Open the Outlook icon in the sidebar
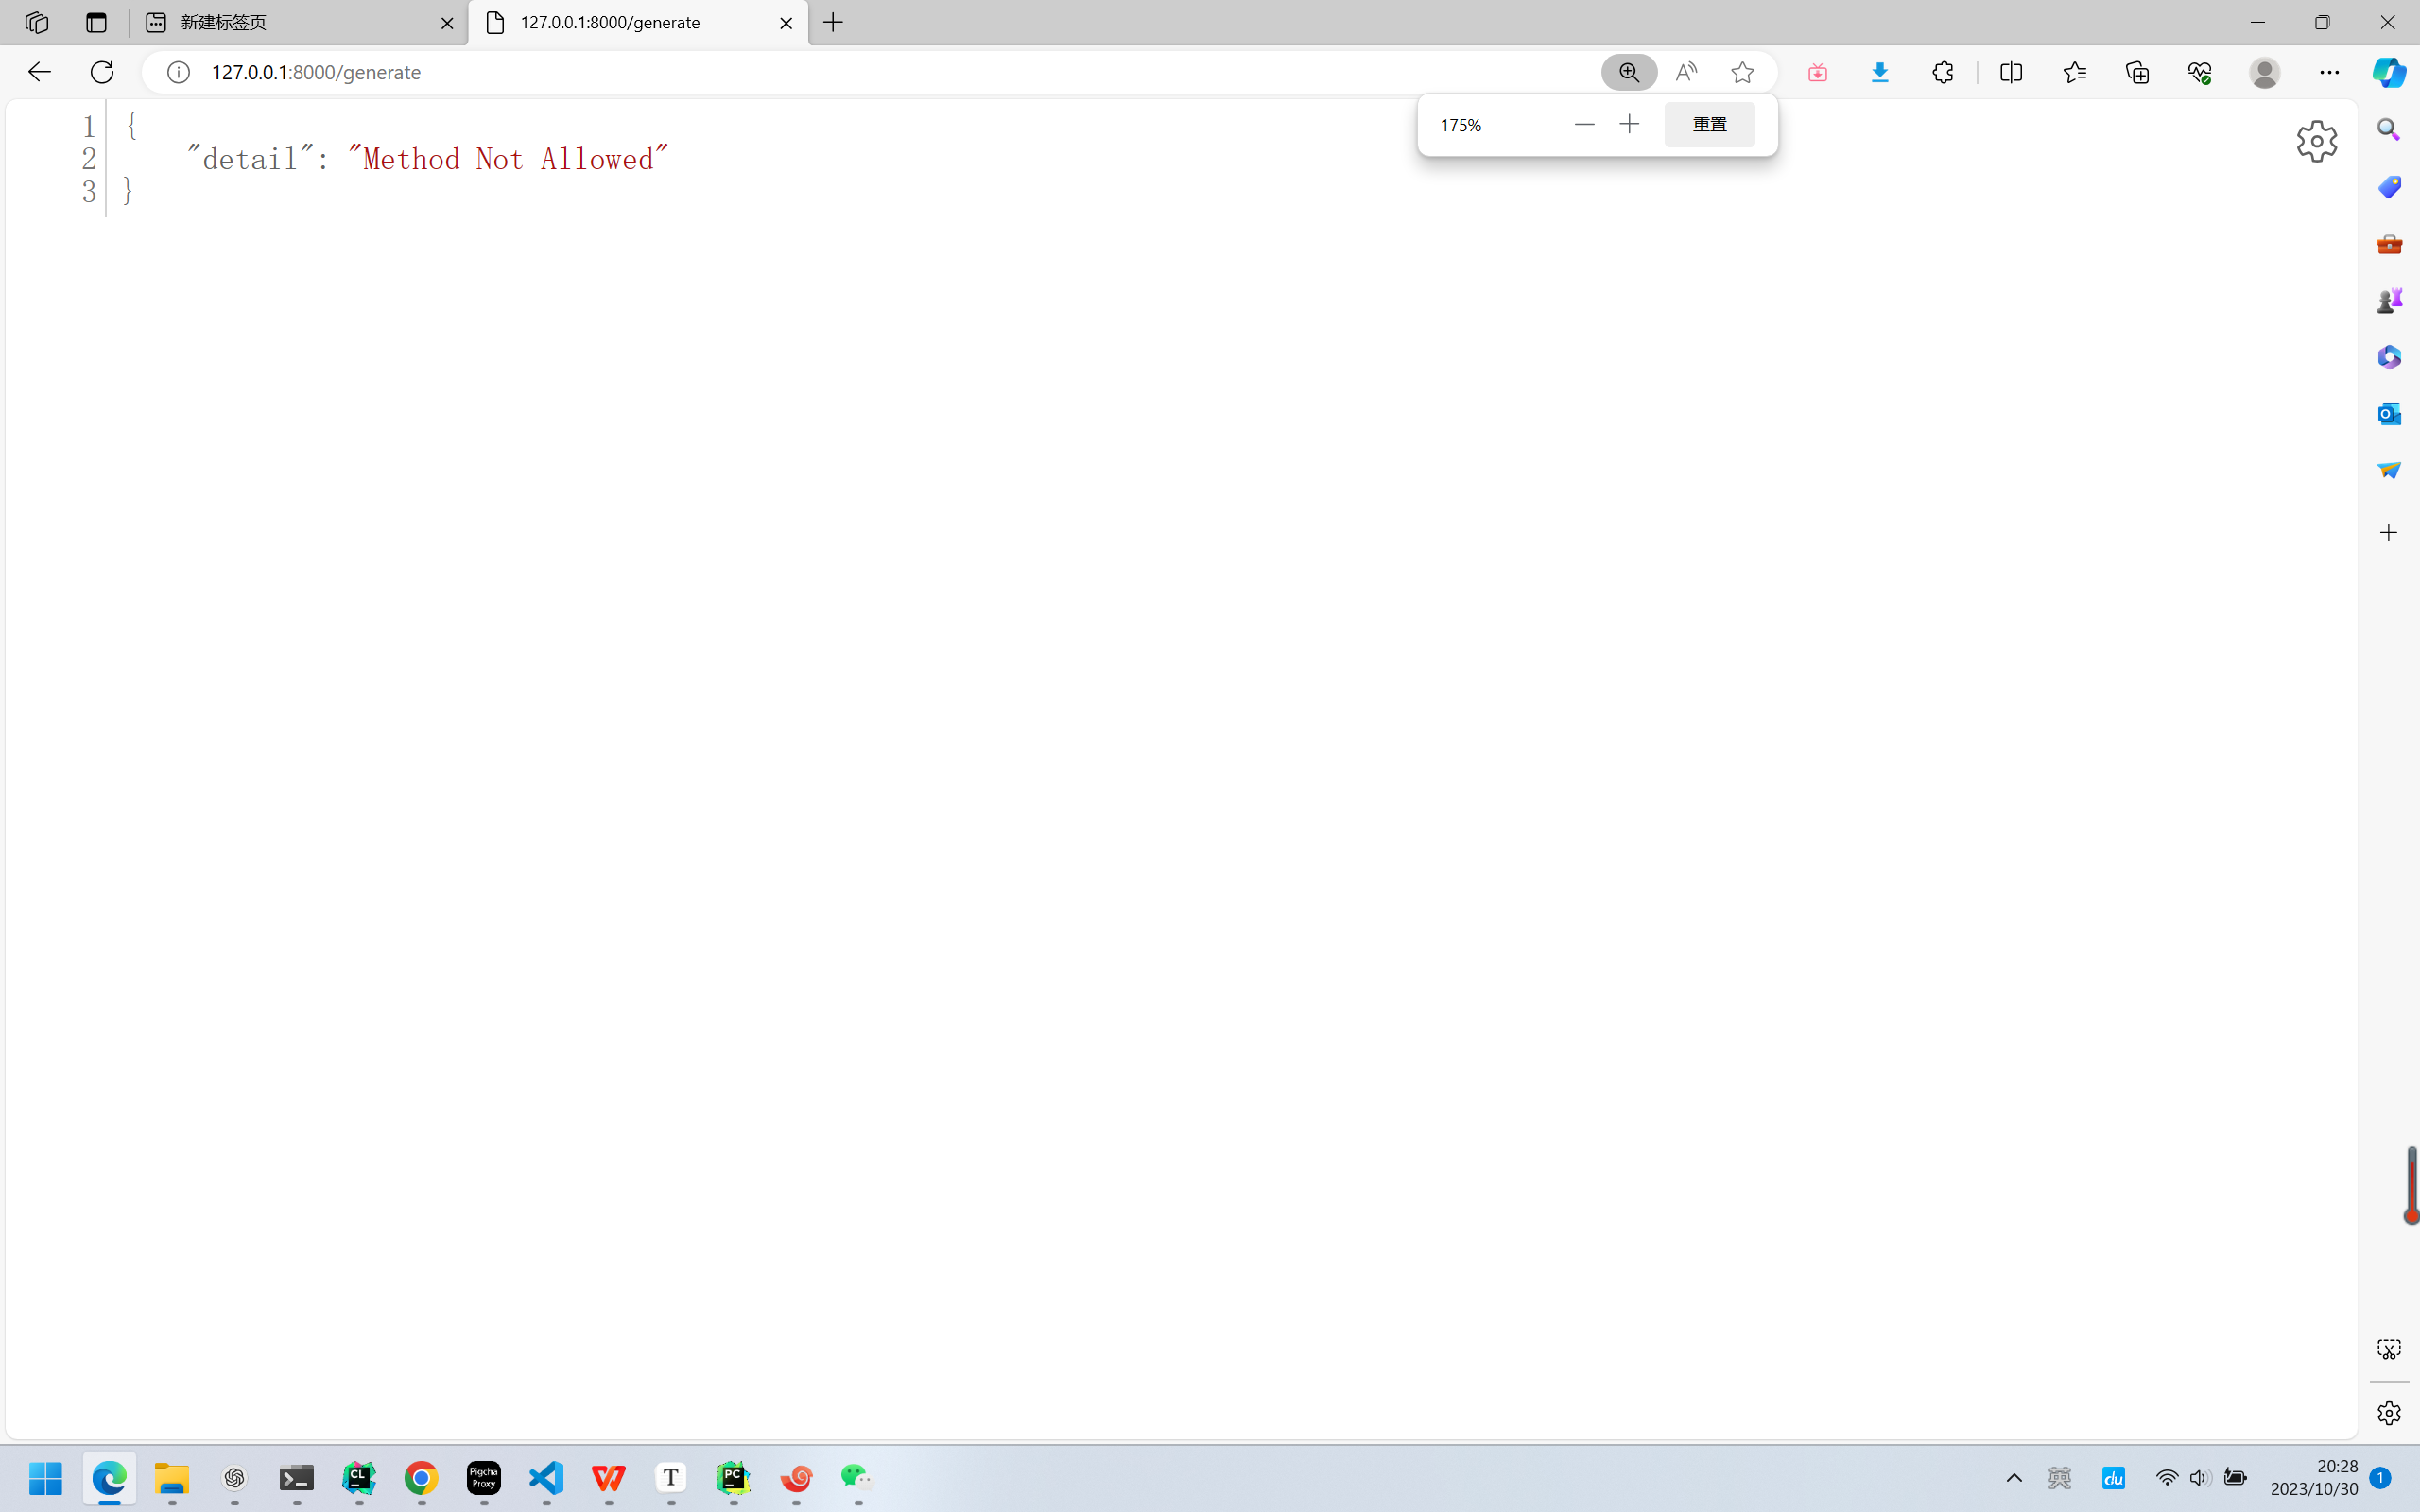The height and width of the screenshot is (1512, 2420). click(2389, 413)
